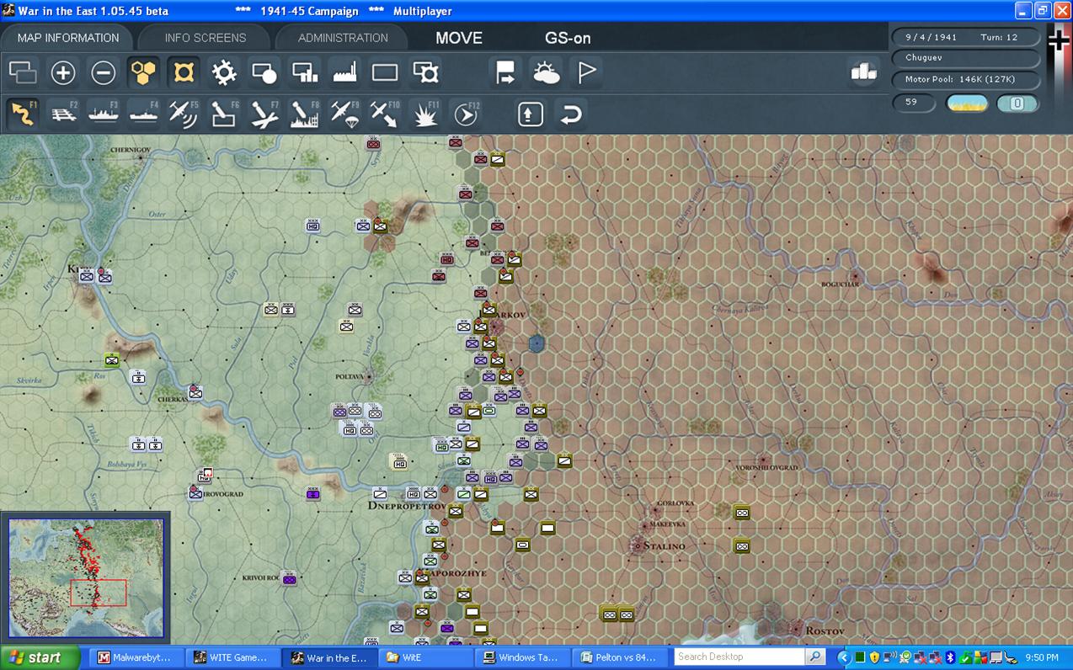Select the F10 air transfer mode
Image resolution: width=1073 pixels, height=670 pixels.
pos(385,114)
